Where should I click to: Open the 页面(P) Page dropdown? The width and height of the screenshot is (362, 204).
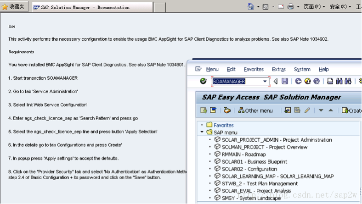pyautogui.click(x=314, y=7)
